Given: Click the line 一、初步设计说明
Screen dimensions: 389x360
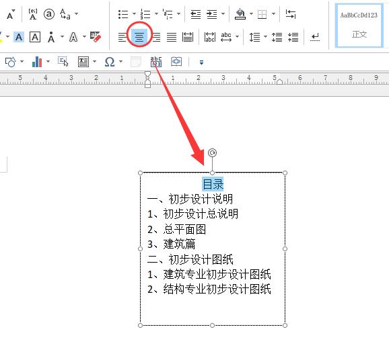Looking at the screenshot, I should click(x=190, y=199).
